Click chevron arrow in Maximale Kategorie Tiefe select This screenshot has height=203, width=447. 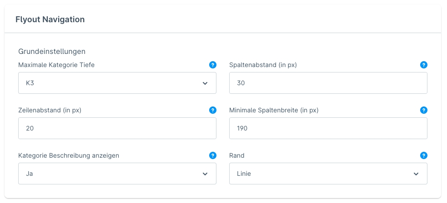pos(205,83)
